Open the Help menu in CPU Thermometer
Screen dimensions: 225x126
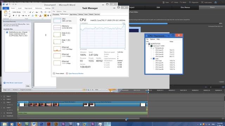point(158,39)
